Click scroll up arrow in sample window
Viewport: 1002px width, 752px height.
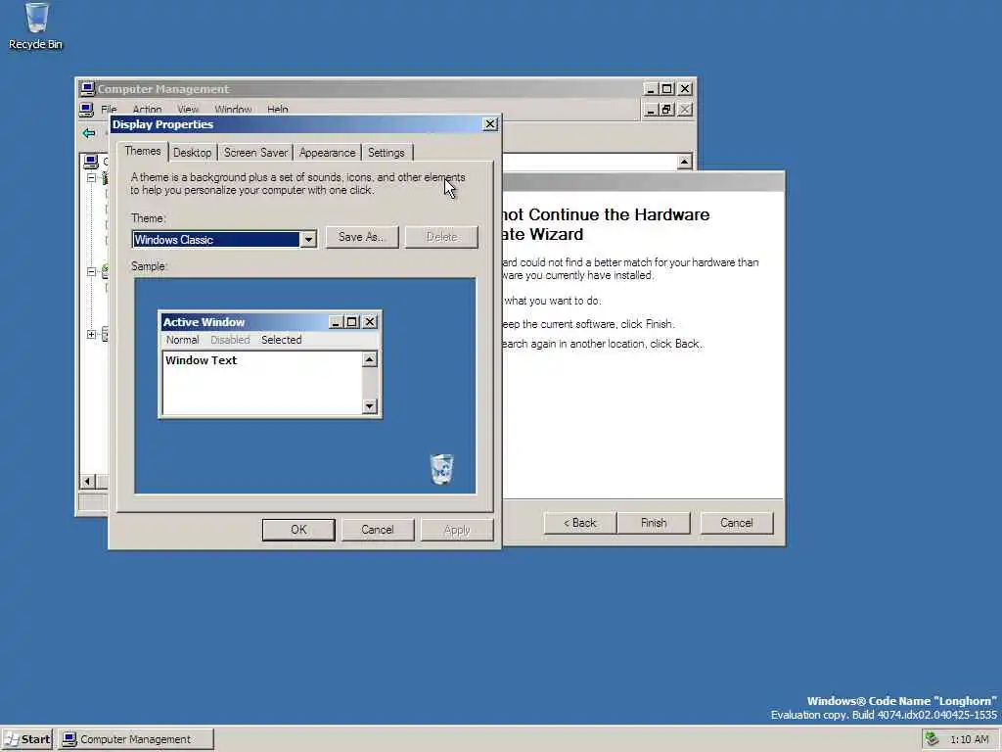369,359
